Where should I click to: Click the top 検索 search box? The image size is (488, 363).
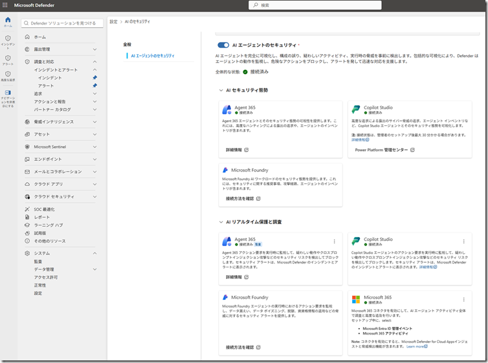click(x=315, y=5)
